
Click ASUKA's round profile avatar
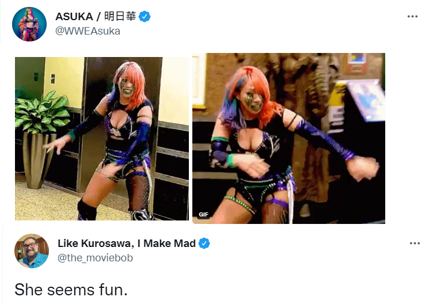click(x=29, y=24)
